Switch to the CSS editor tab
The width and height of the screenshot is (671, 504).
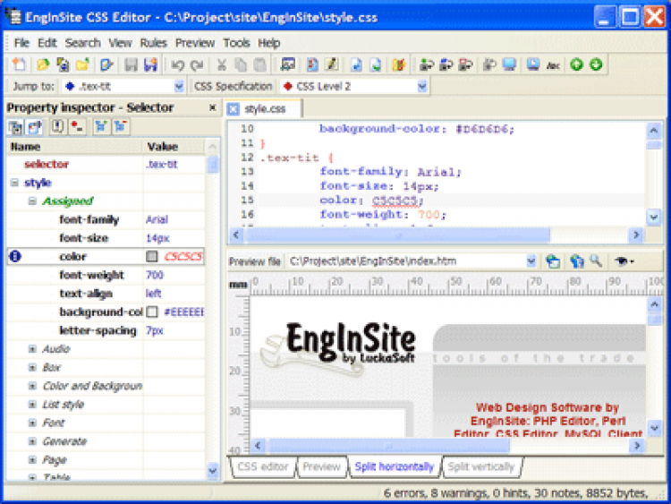pyautogui.click(x=263, y=466)
